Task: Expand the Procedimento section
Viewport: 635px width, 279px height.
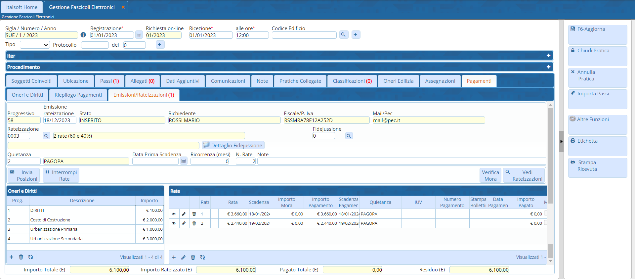Action: coord(548,67)
